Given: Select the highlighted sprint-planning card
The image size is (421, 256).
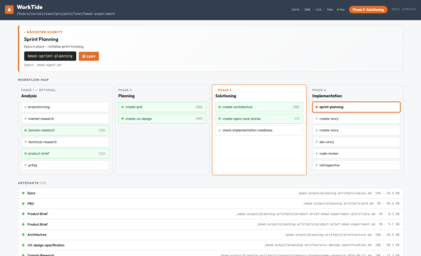Looking at the screenshot, I should point(356,107).
